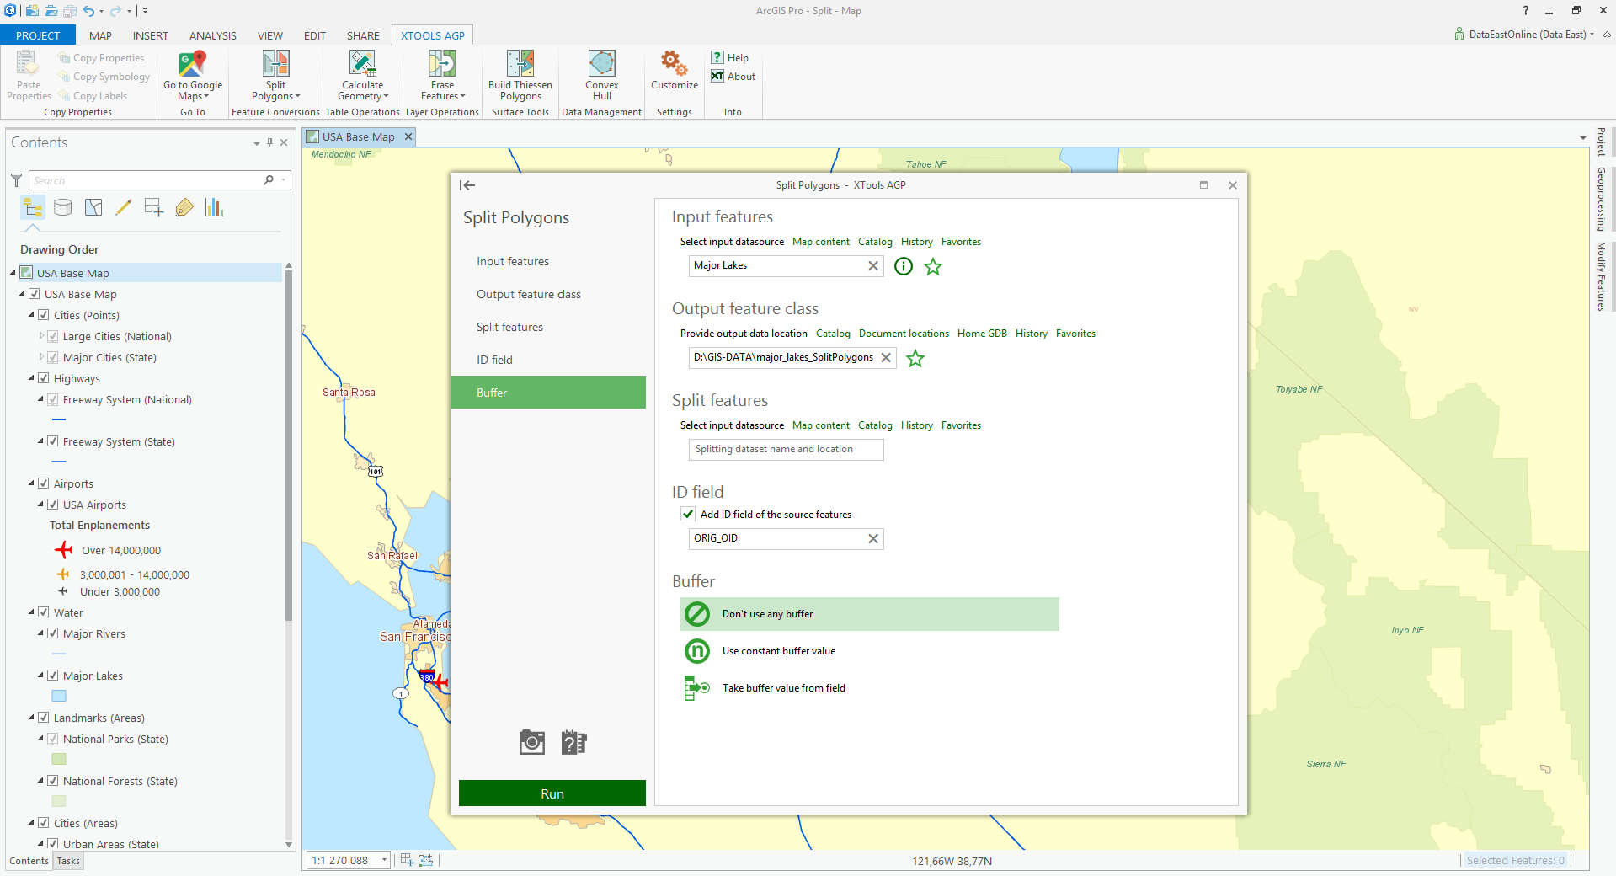Viewport: 1616px width, 876px height.
Task: Open the map scale dropdown
Action: click(384, 860)
